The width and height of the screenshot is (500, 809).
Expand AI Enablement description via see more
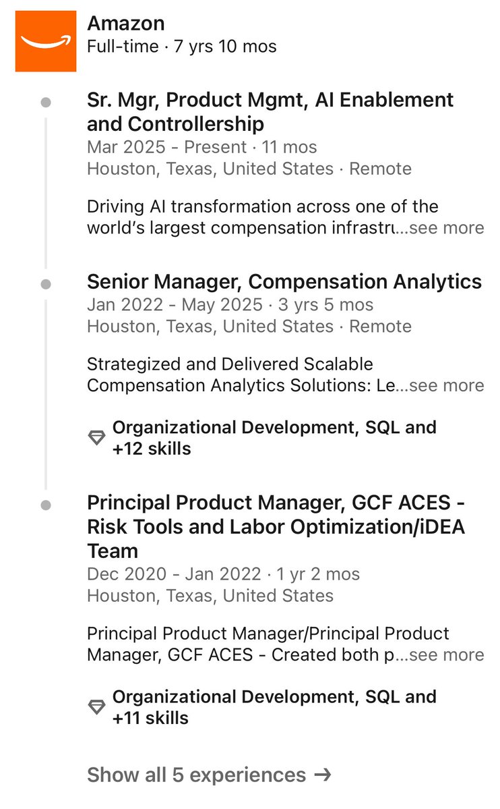click(x=446, y=227)
